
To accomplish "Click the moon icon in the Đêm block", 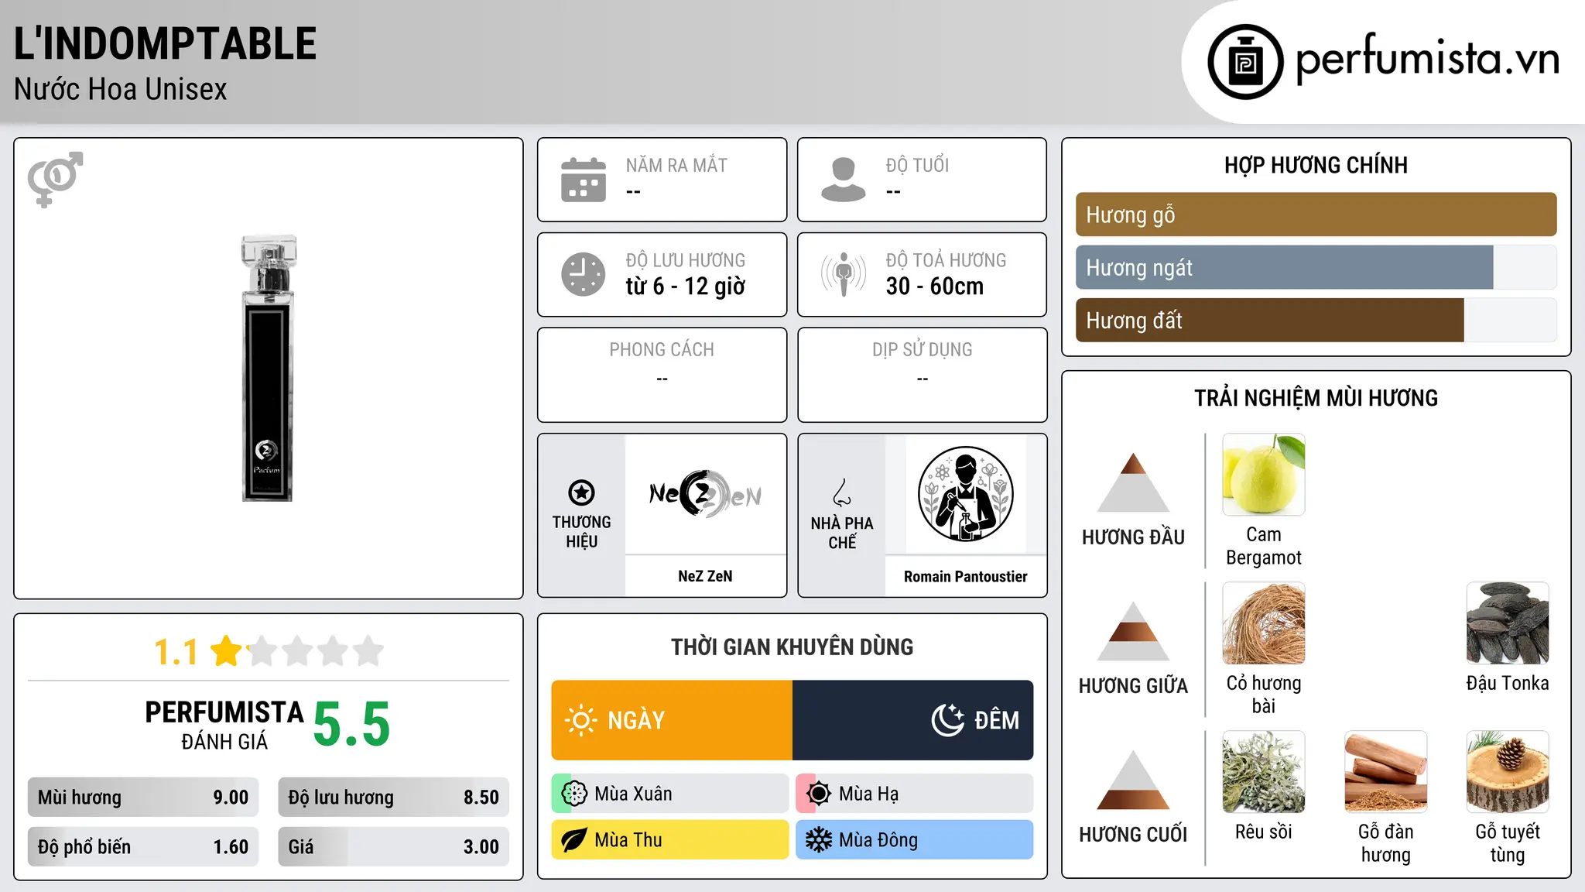I will tap(948, 720).
